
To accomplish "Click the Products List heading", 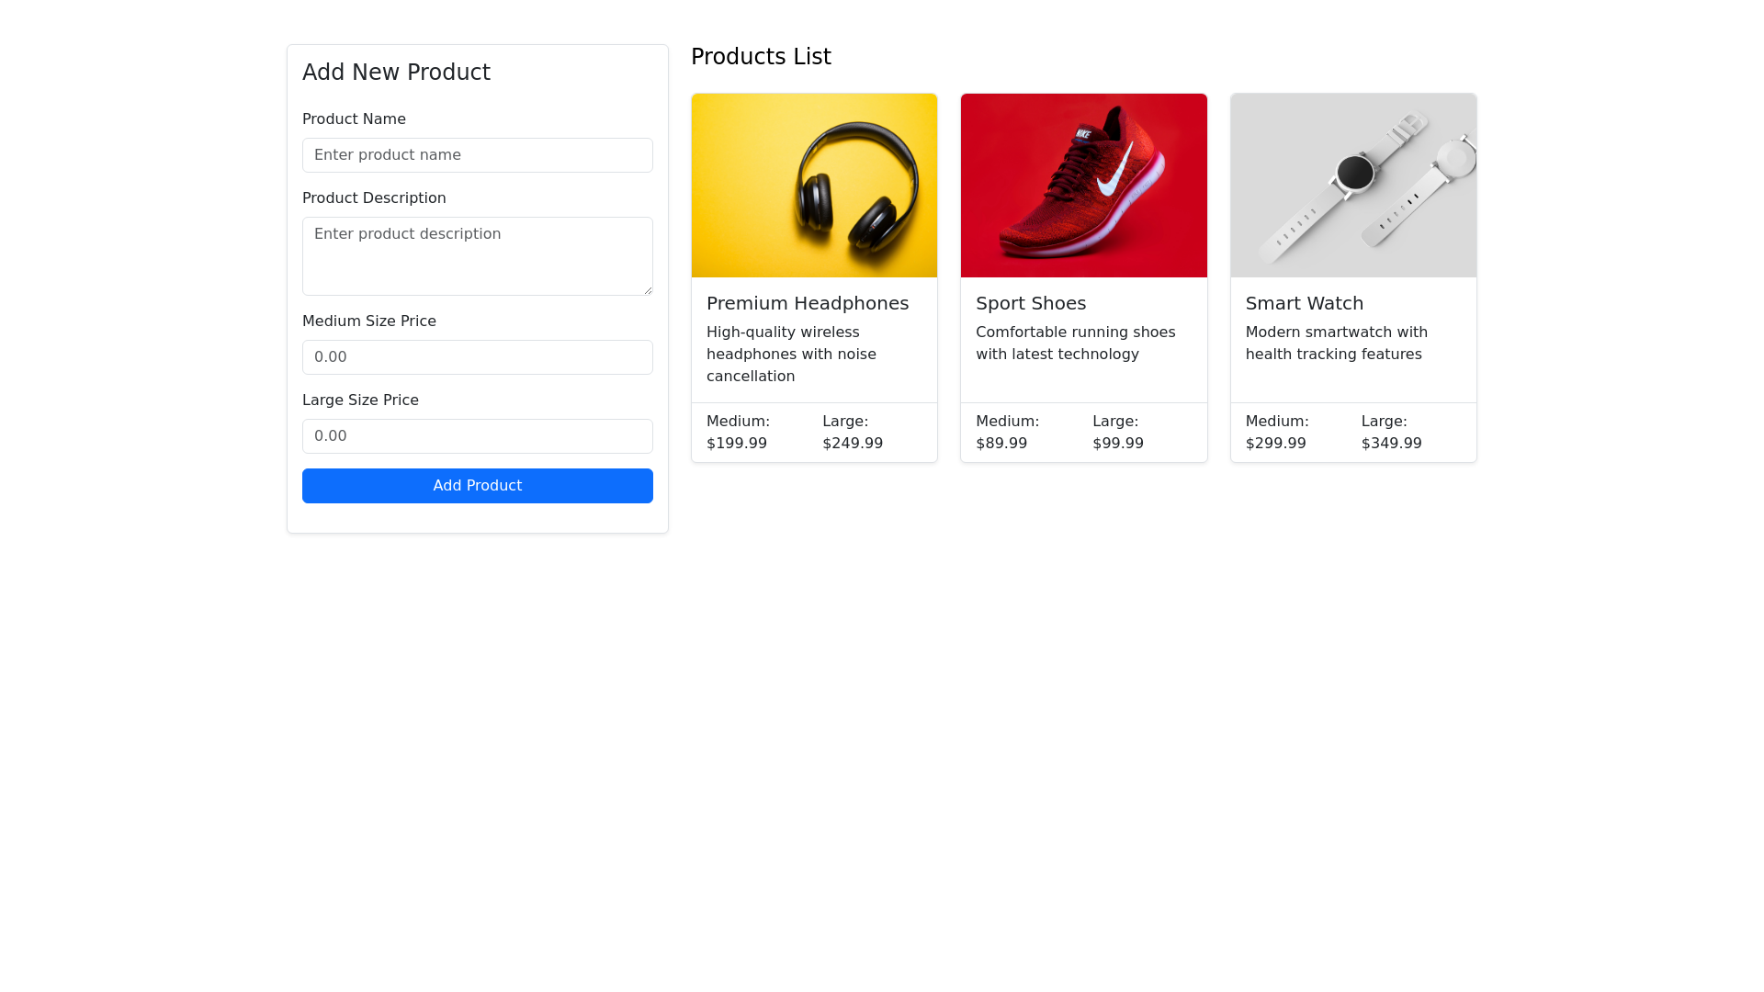I will coord(761,57).
